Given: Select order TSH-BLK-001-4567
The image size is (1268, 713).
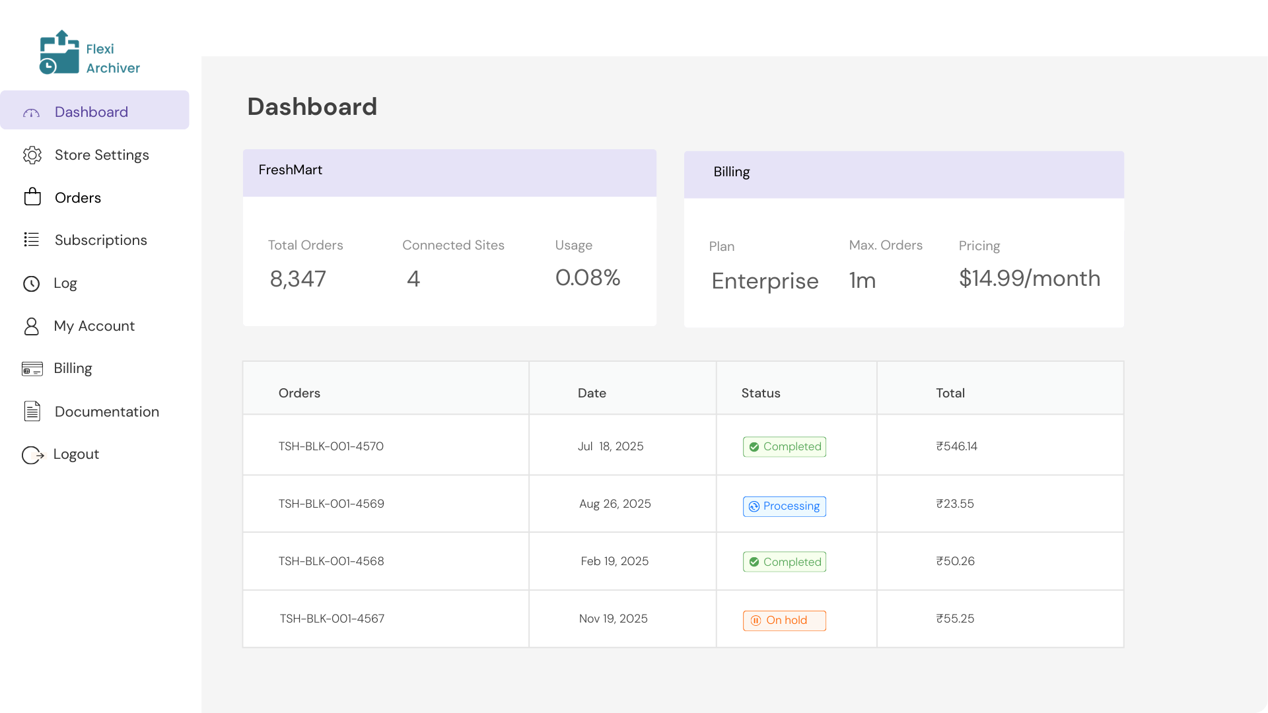Looking at the screenshot, I should 332,619.
